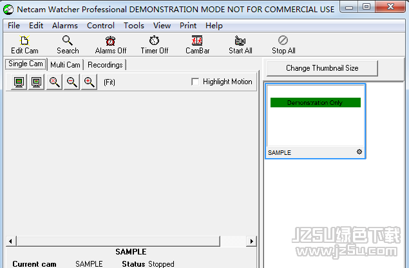Click the Status Stopped value
Screen dimensions: 409x268
click(161, 264)
